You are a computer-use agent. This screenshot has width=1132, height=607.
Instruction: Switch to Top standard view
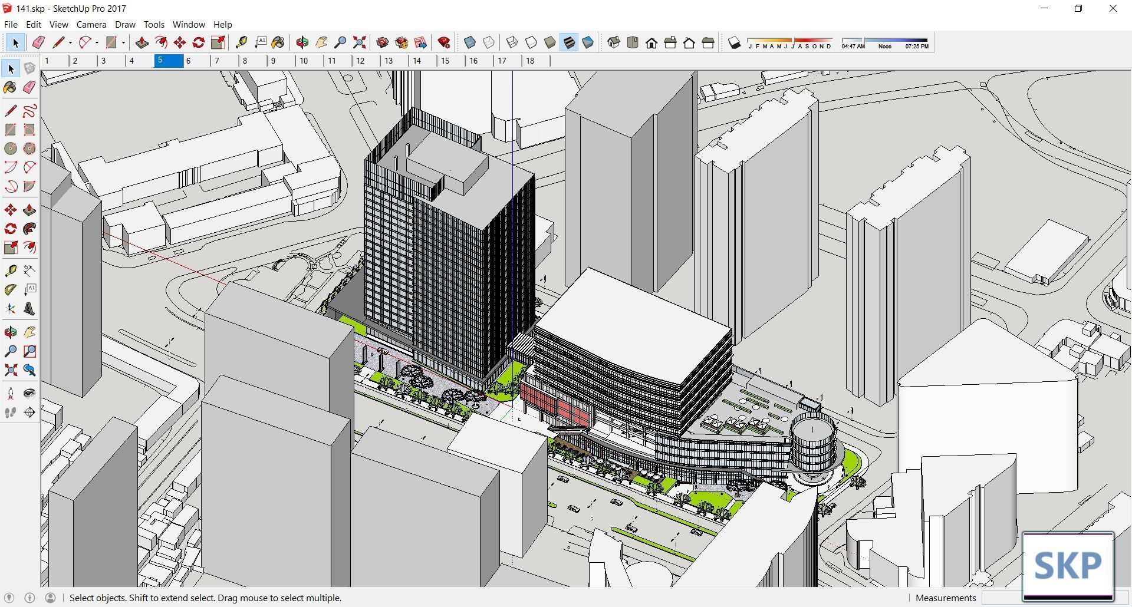[x=633, y=42]
